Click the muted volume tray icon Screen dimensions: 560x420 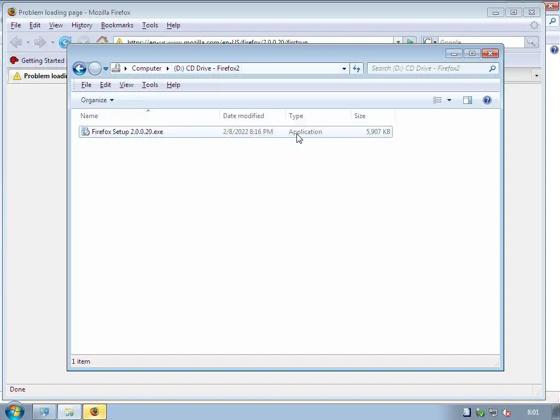click(x=506, y=412)
